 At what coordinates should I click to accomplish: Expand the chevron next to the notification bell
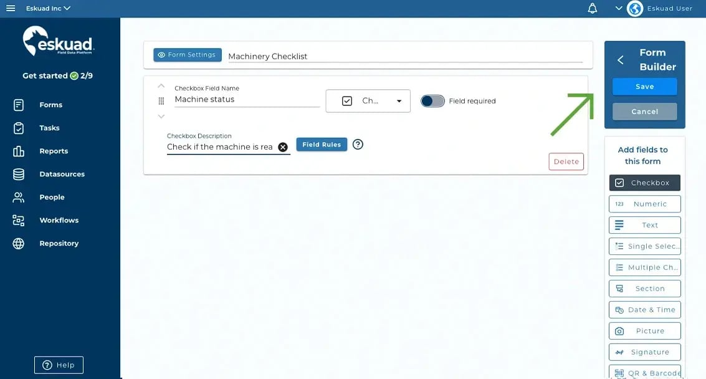(x=618, y=9)
